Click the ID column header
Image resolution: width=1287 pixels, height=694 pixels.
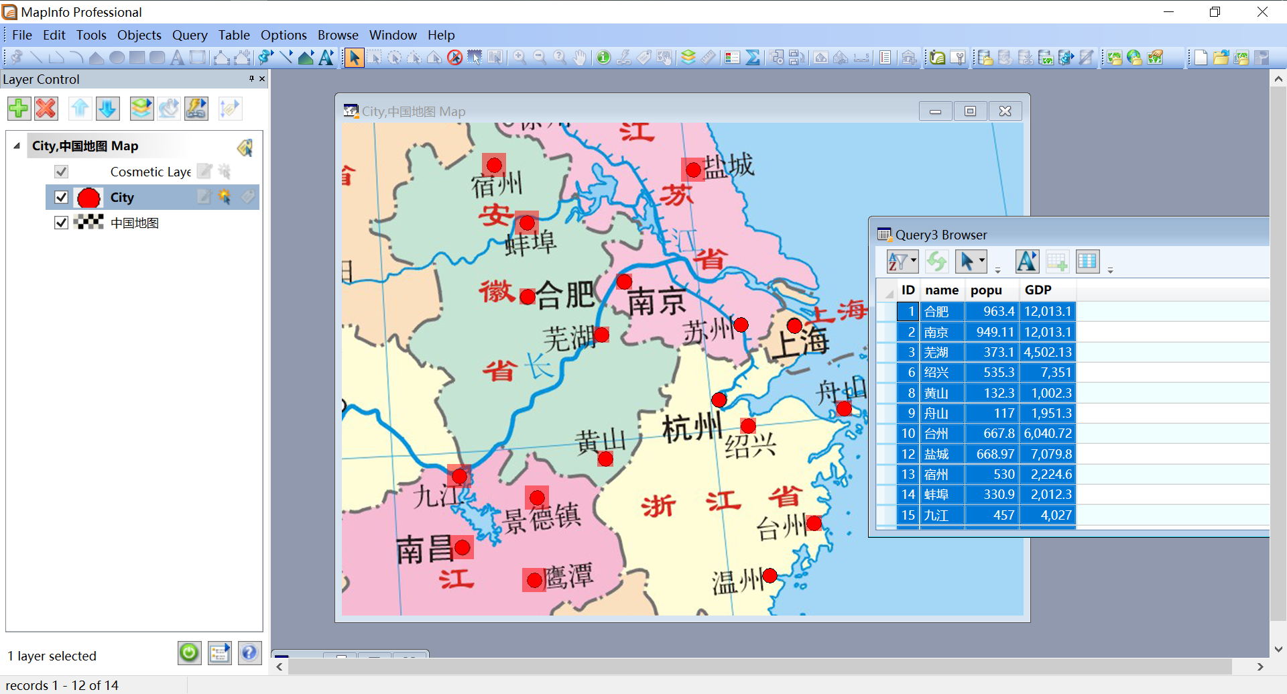click(x=908, y=290)
